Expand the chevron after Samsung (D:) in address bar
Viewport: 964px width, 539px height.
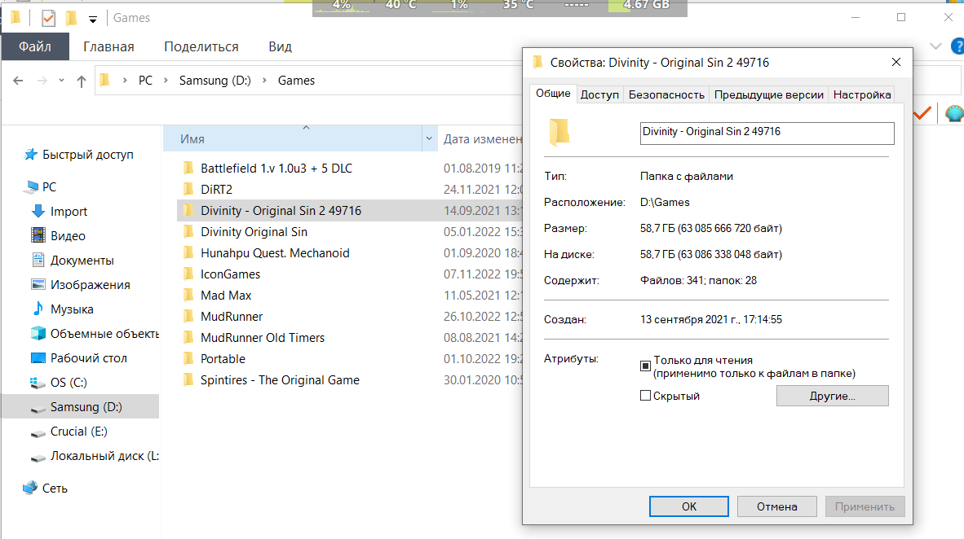pos(264,81)
